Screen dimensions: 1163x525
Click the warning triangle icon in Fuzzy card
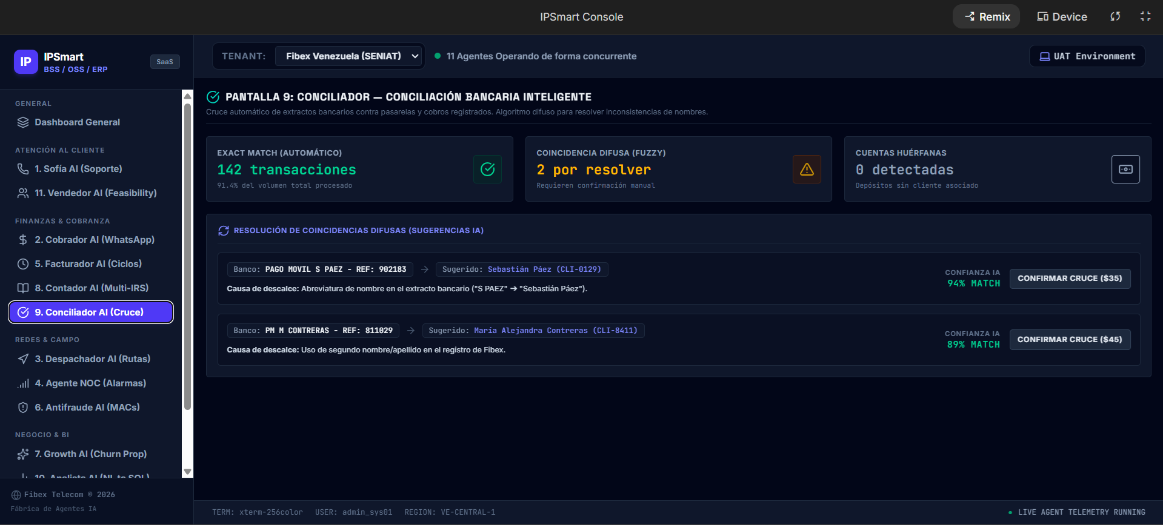807,169
